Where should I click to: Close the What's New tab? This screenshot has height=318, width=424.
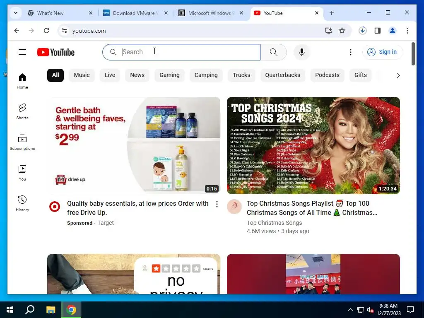point(91,13)
